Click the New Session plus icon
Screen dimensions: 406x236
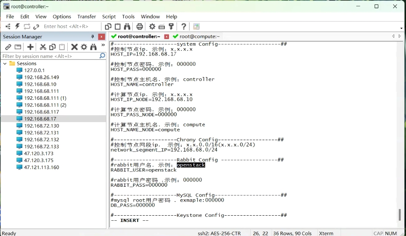30,47
